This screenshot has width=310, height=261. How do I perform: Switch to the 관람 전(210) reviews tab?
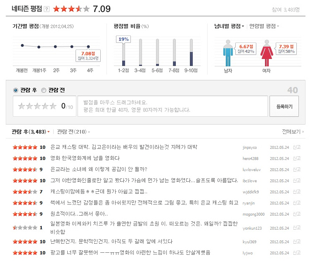coord(73,132)
